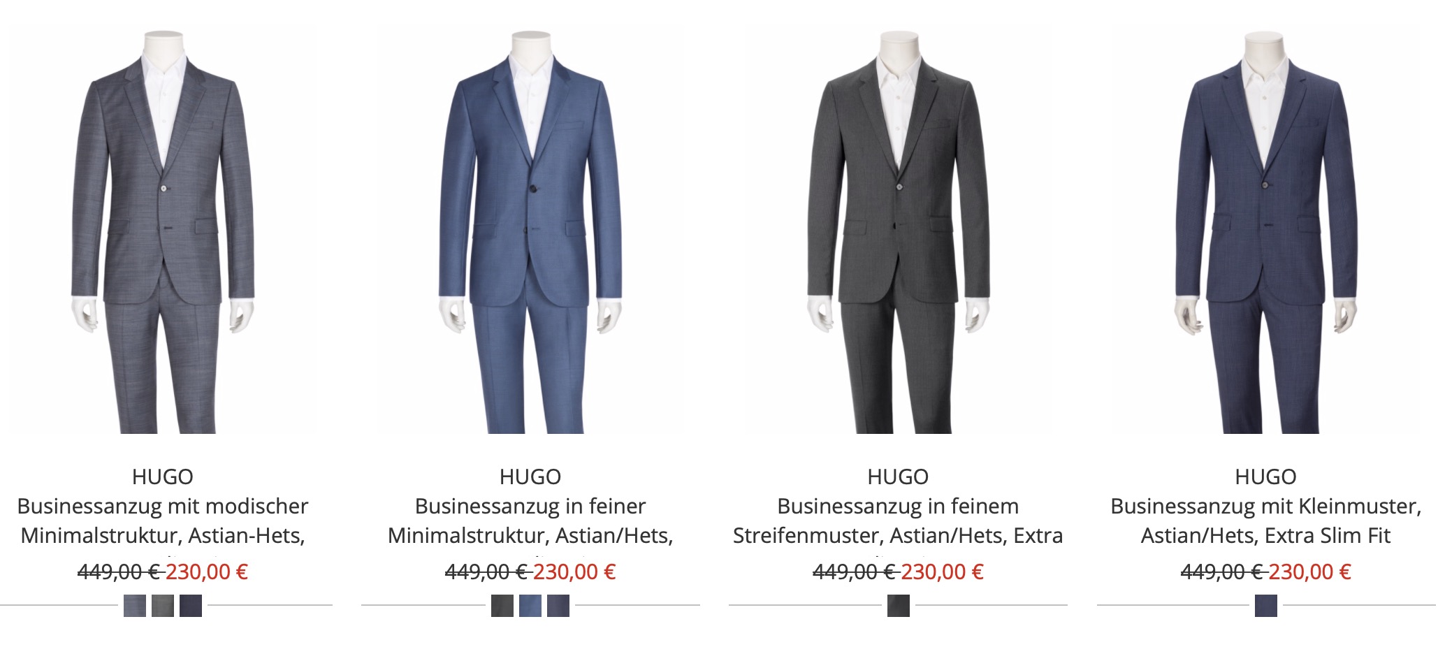
Task: Open 'Businessanzug in feiner Minimalstruktur' product link
Action: 530,521
